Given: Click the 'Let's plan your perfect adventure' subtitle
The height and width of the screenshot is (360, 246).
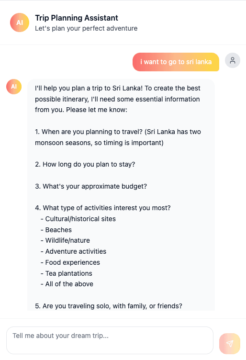Looking at the screenshot, I should tap(86, 28).
